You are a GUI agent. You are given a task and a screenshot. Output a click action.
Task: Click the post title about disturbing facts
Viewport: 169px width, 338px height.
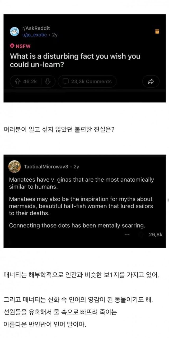[75, 60]
